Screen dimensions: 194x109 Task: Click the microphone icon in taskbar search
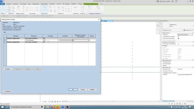click(42, 107)
